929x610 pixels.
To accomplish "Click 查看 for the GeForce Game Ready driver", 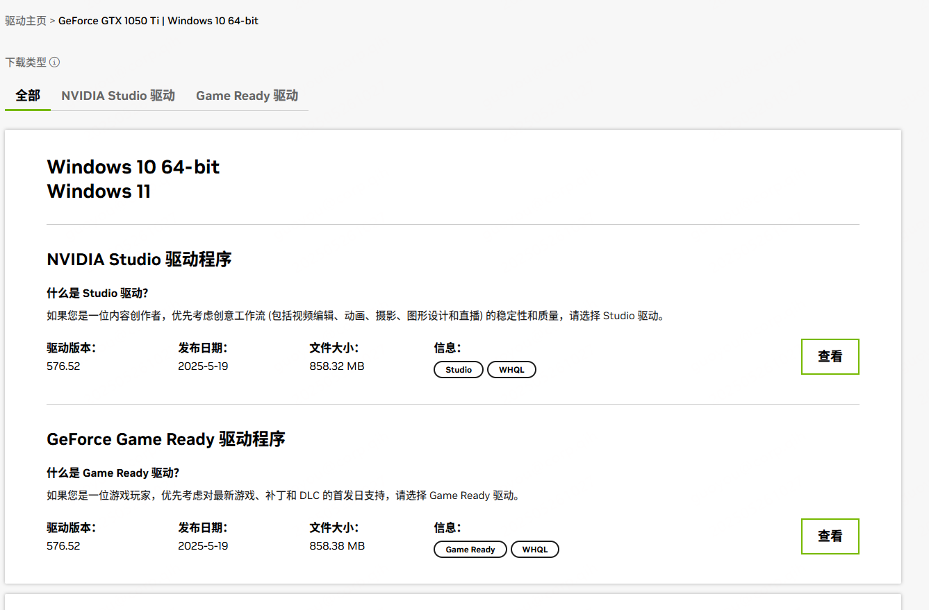I will (830, 536).
